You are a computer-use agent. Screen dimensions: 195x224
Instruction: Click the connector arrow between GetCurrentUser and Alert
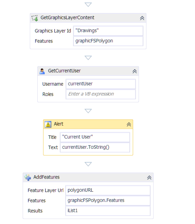(x=88, y=111)
